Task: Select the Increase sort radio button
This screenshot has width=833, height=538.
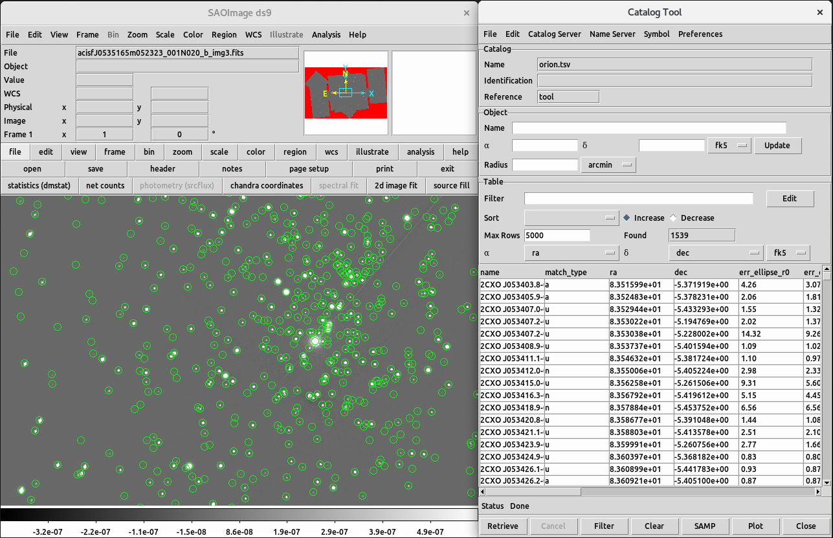Action: (627, 218)
